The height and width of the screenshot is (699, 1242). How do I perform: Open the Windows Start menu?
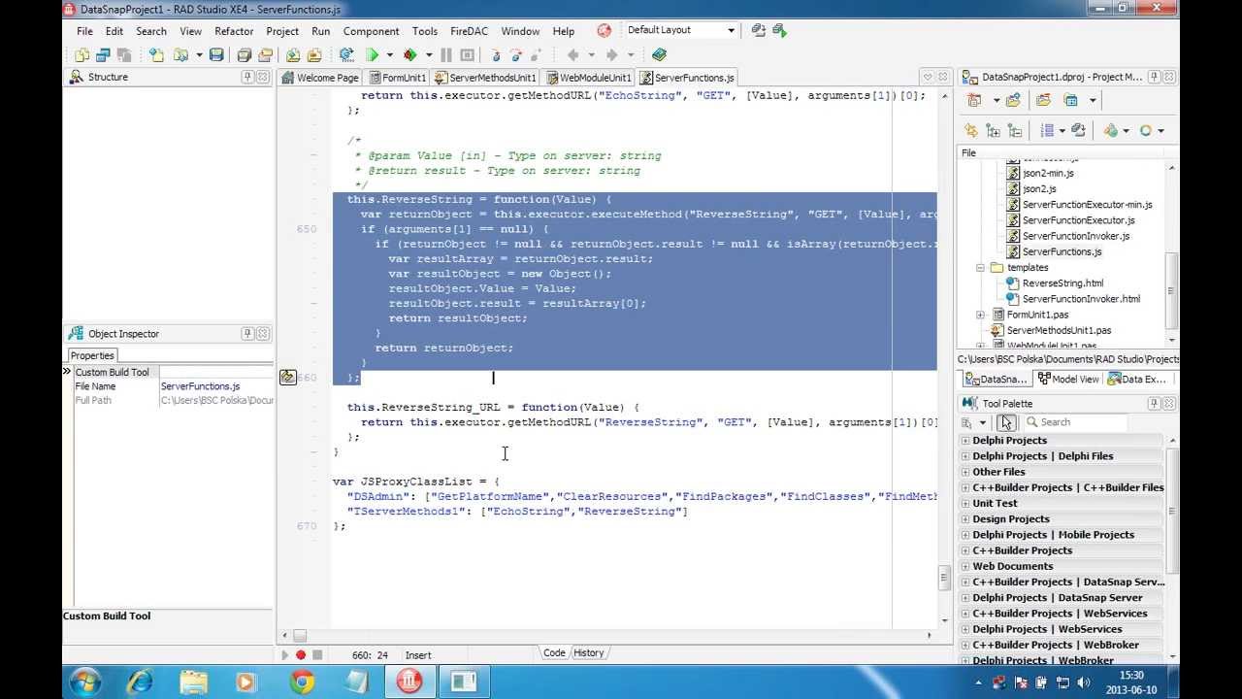(85, 682)
